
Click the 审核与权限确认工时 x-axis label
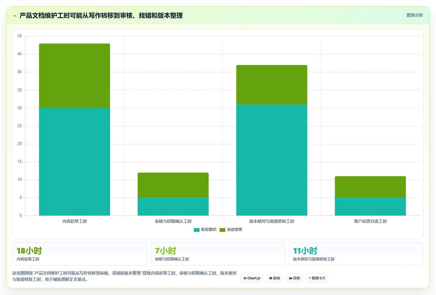tap(173, 221)
